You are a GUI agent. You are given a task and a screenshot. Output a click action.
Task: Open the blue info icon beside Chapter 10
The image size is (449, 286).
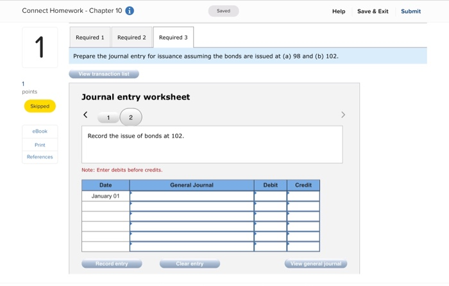pos(130,11)
